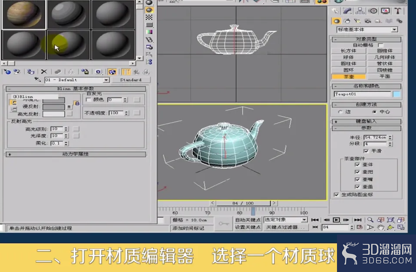Toggle the 壶体 teapot part checkbox

point(357,164)
